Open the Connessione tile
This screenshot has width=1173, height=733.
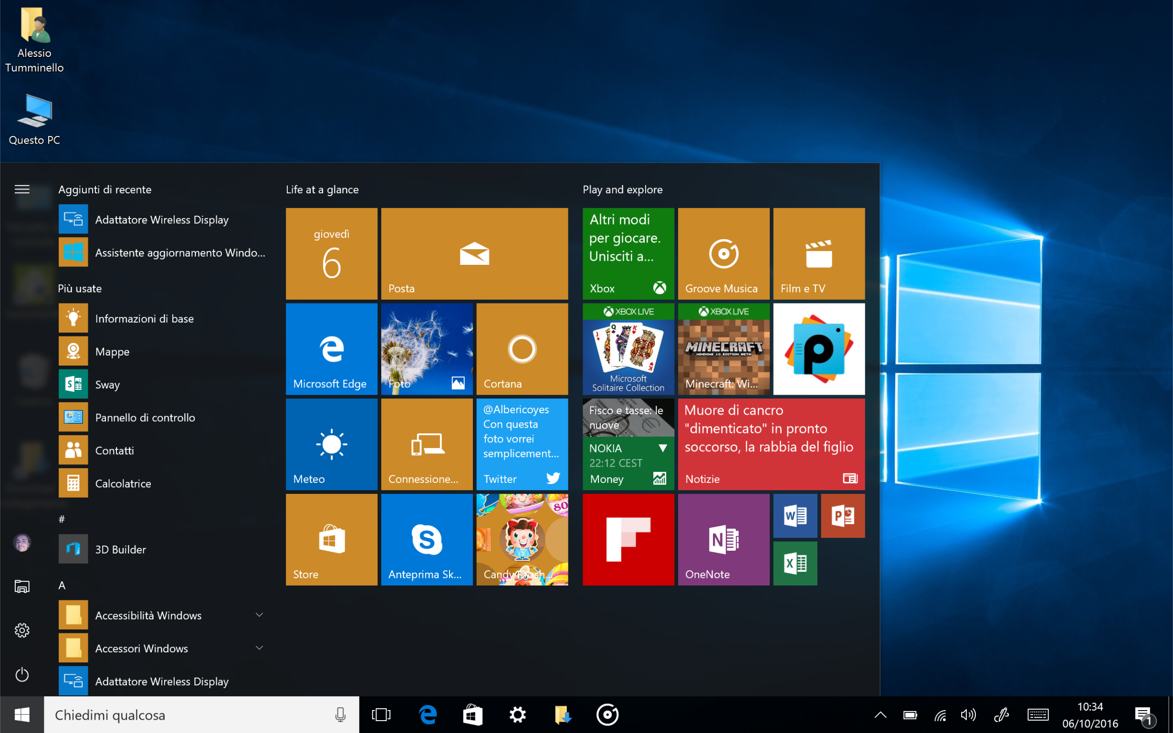427,444
